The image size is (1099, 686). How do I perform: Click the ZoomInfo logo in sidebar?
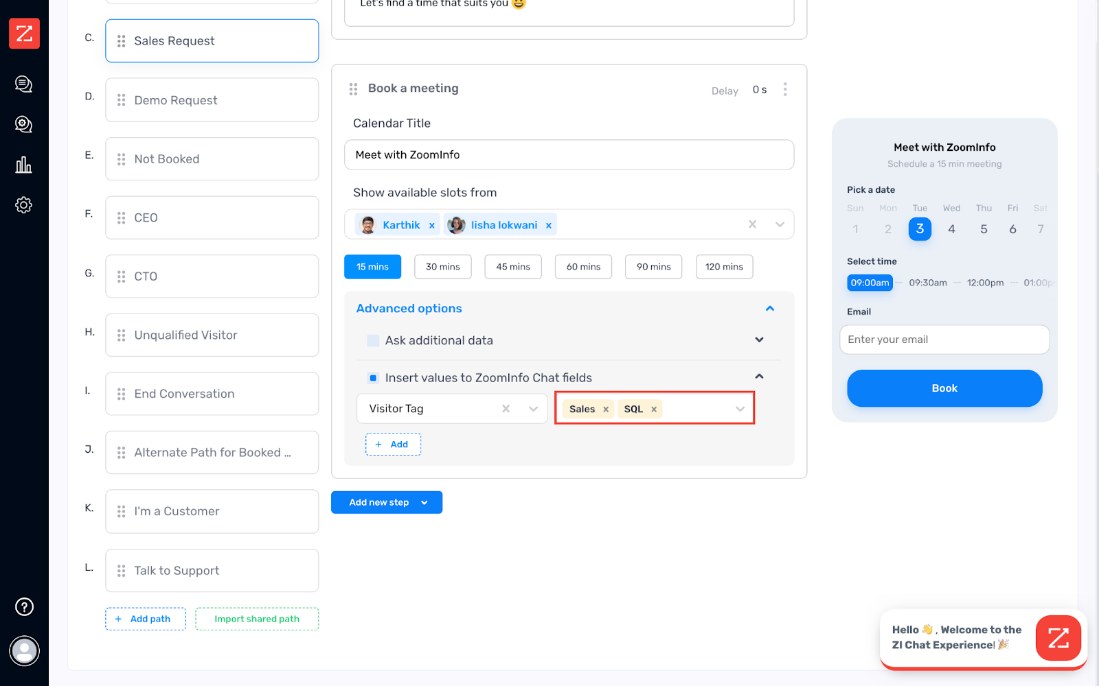tap(24, 34)
